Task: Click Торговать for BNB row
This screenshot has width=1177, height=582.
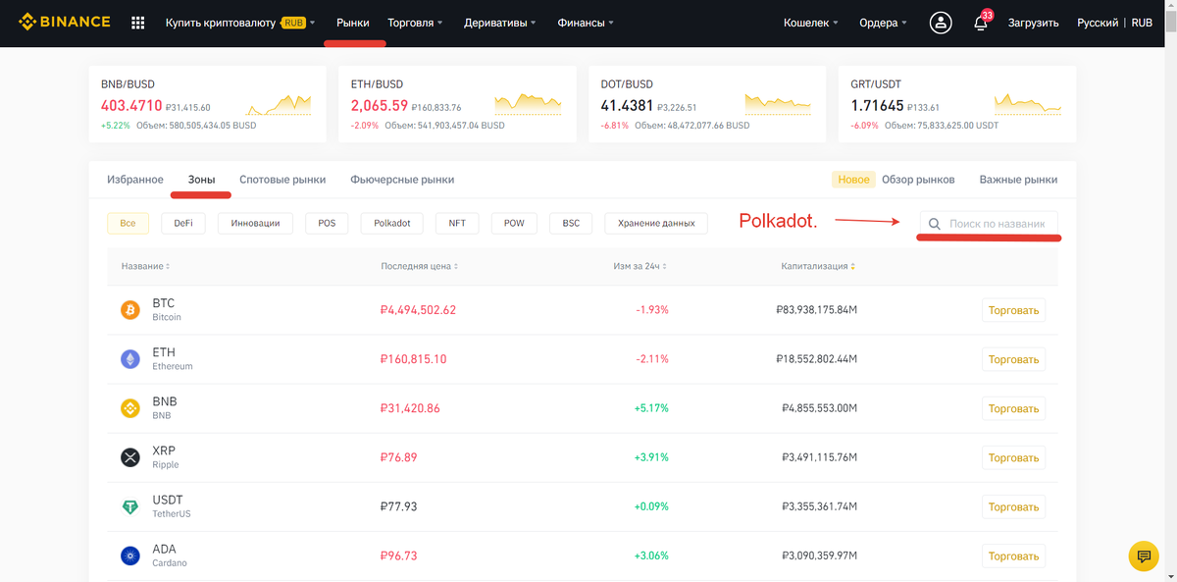Action: (1013, 408)
